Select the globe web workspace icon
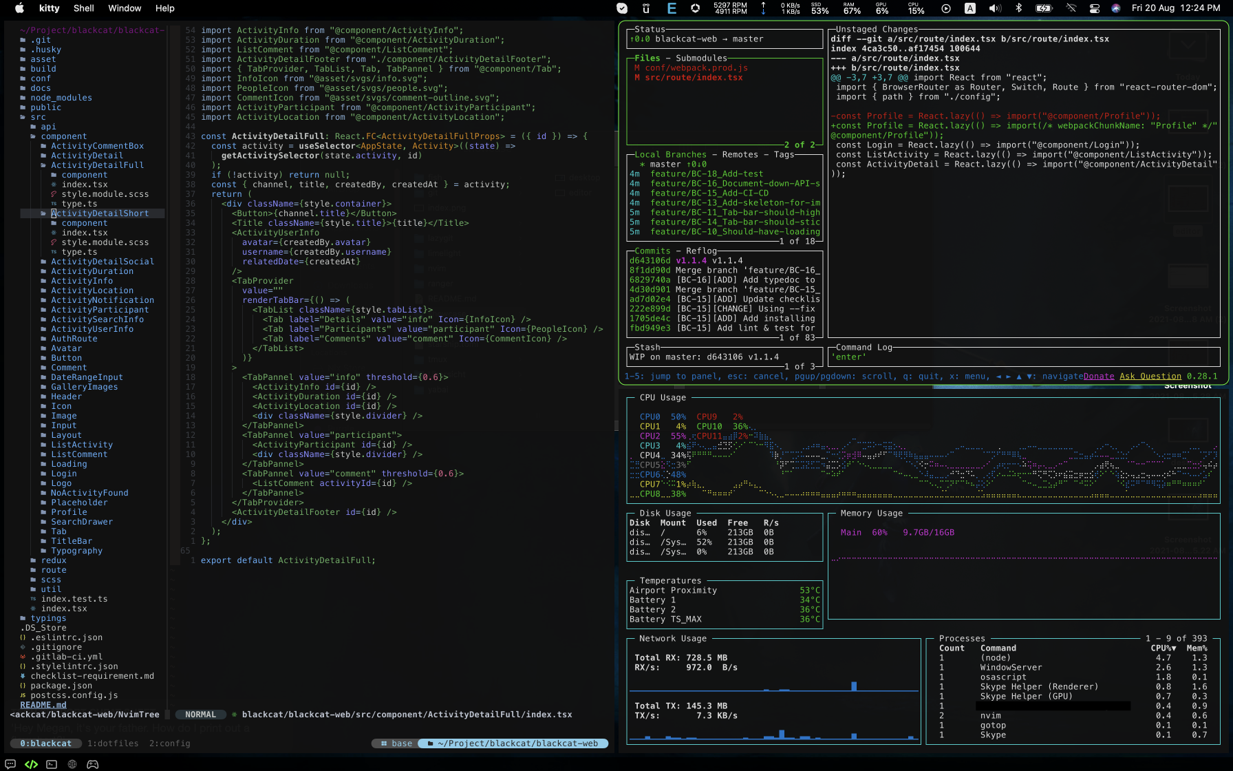The width and height of the screenshot is (1233, 771). (72, 764)
